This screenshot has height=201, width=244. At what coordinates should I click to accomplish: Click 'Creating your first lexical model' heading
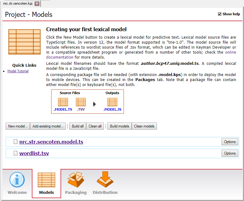pyautogui.click(x=86, y=29)
